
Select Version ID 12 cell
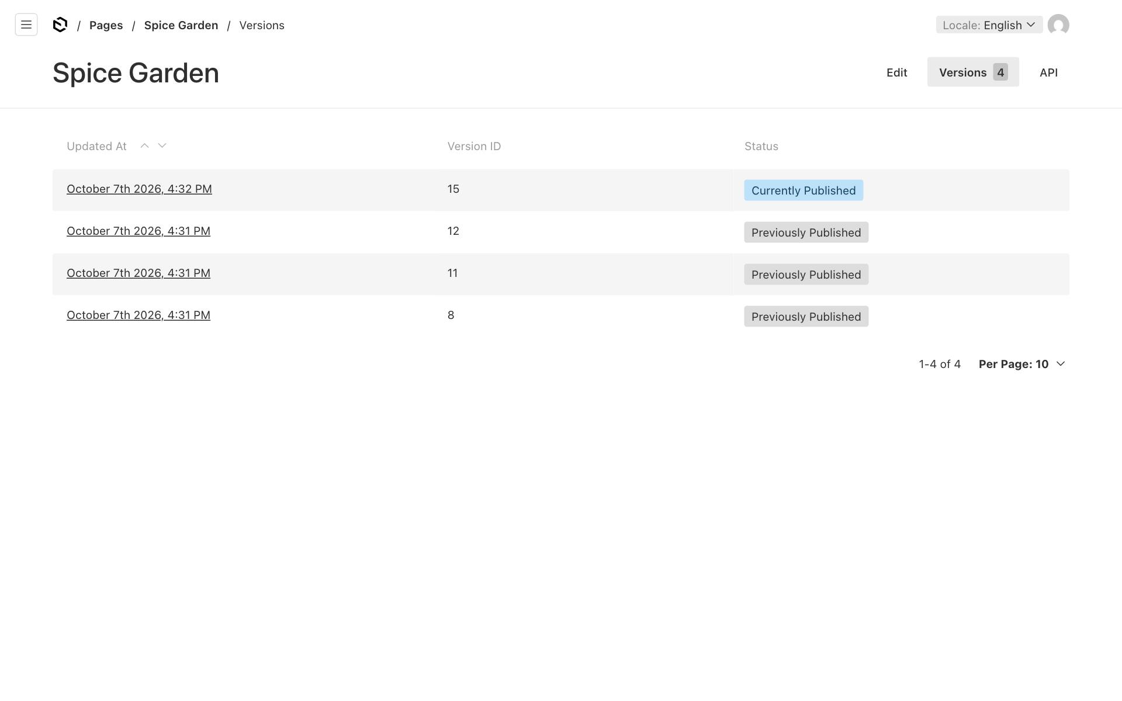453,231
